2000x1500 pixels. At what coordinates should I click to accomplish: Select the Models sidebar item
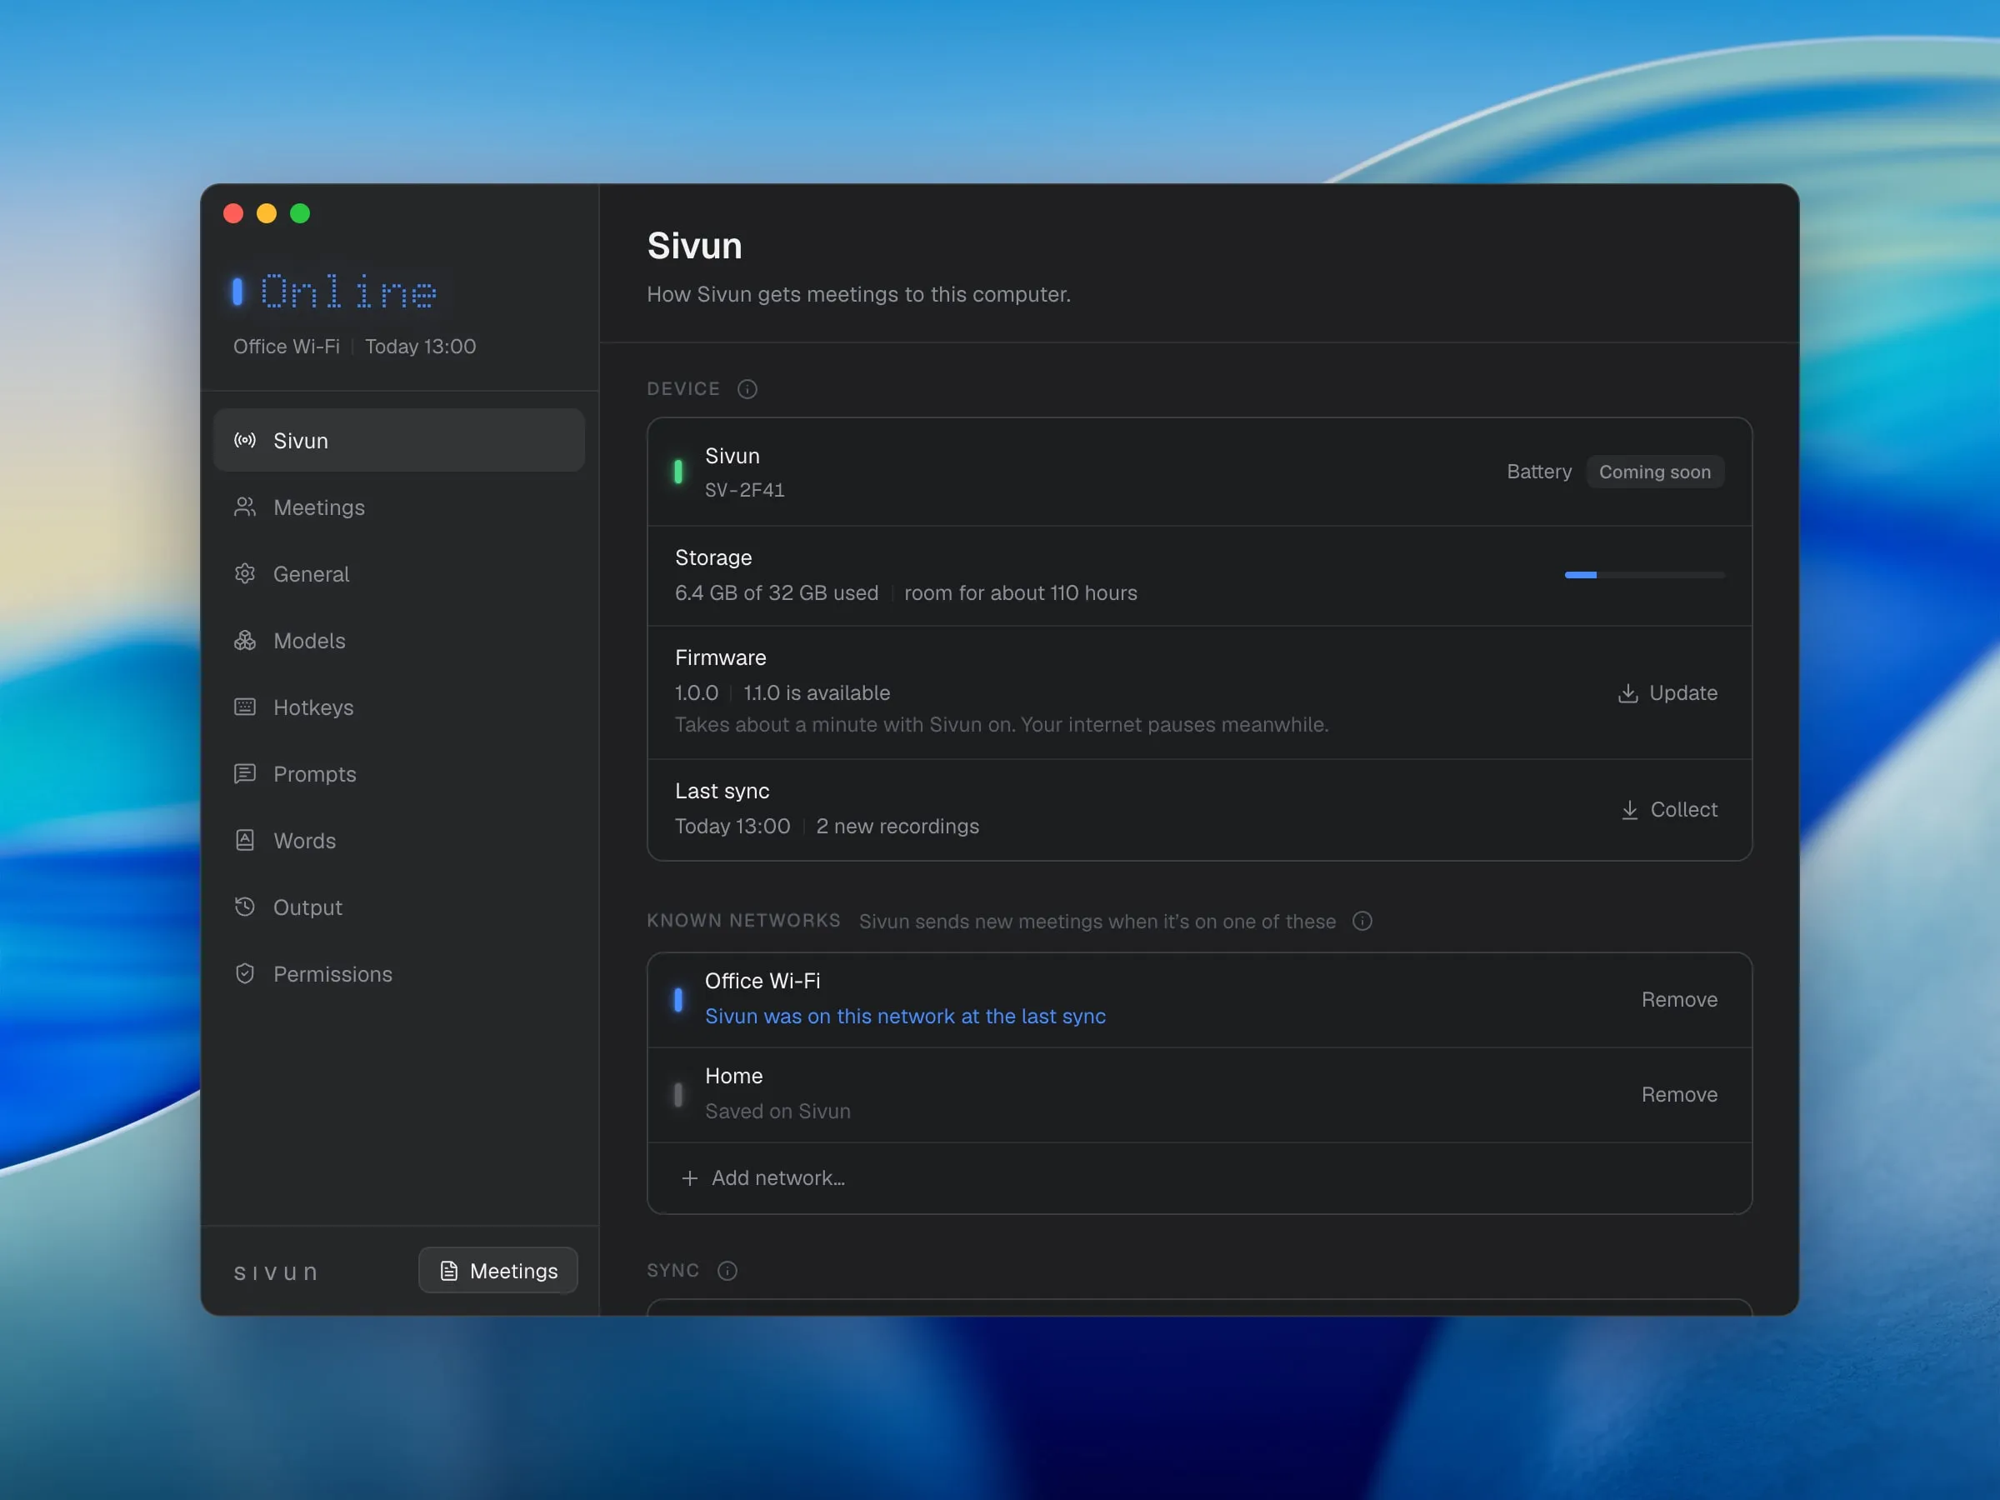[x=398, y=640]
